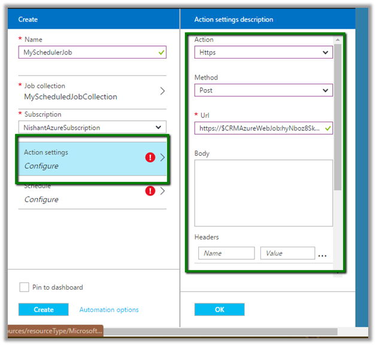Expand the Job collection chevron
The image size is (376, 346).
162,92
